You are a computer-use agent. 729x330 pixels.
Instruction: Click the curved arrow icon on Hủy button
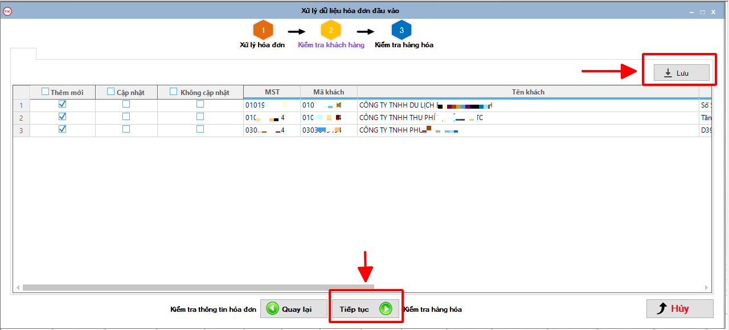[x=661, y=308]
